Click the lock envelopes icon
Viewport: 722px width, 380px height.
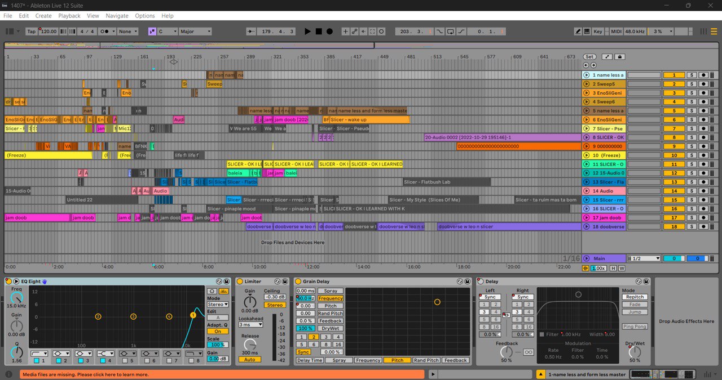(620, 57)
